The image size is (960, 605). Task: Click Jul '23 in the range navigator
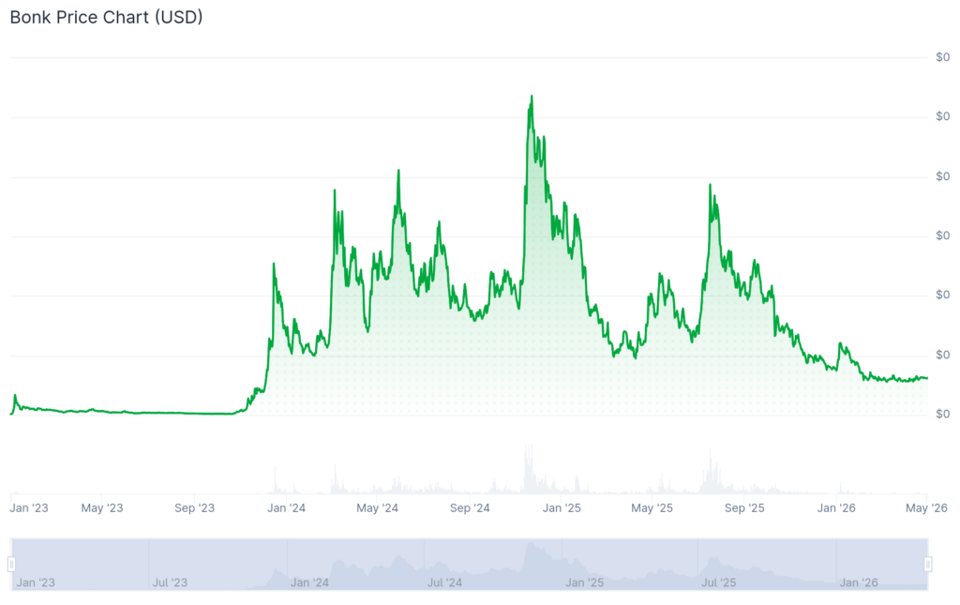point(170,582)
